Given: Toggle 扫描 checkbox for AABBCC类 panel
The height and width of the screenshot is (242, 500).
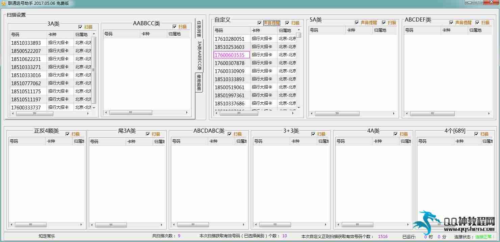Looking at the screenshot, I should point(175,27).
